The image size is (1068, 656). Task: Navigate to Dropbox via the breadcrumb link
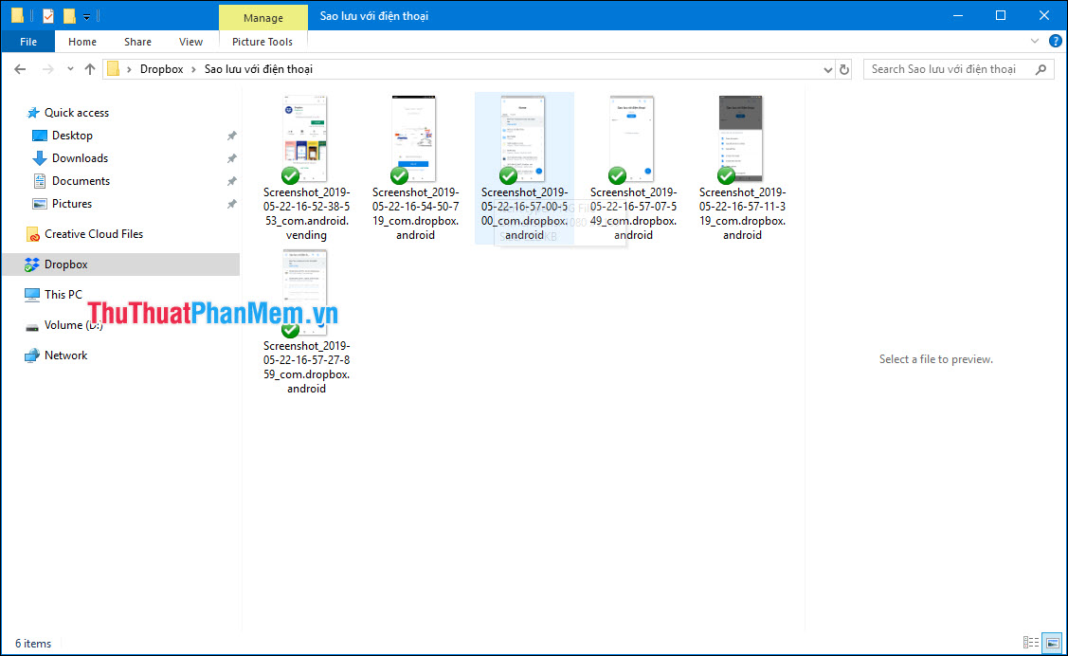pos(161,68)
